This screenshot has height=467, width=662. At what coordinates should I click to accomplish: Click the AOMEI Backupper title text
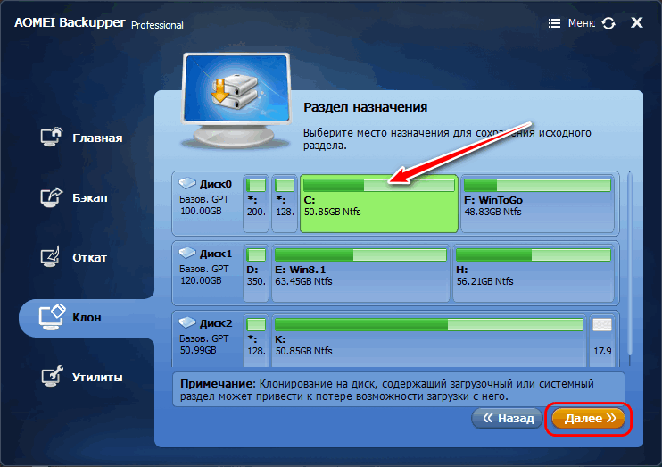click(x=70, y=22)
